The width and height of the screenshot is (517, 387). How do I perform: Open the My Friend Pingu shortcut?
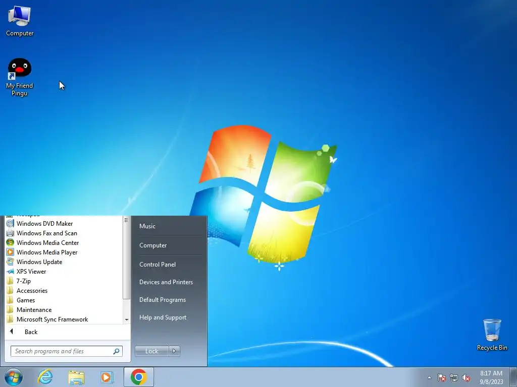tap(20, 77)
